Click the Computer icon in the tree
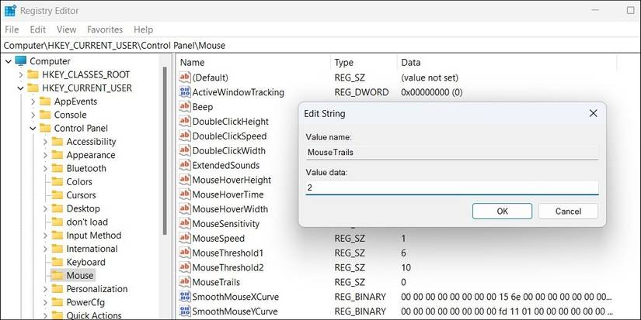Viewport: 641px width, 320px height. point(20,61)
